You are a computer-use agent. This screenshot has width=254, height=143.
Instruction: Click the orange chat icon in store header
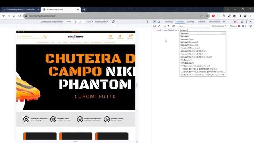(110, 37)
